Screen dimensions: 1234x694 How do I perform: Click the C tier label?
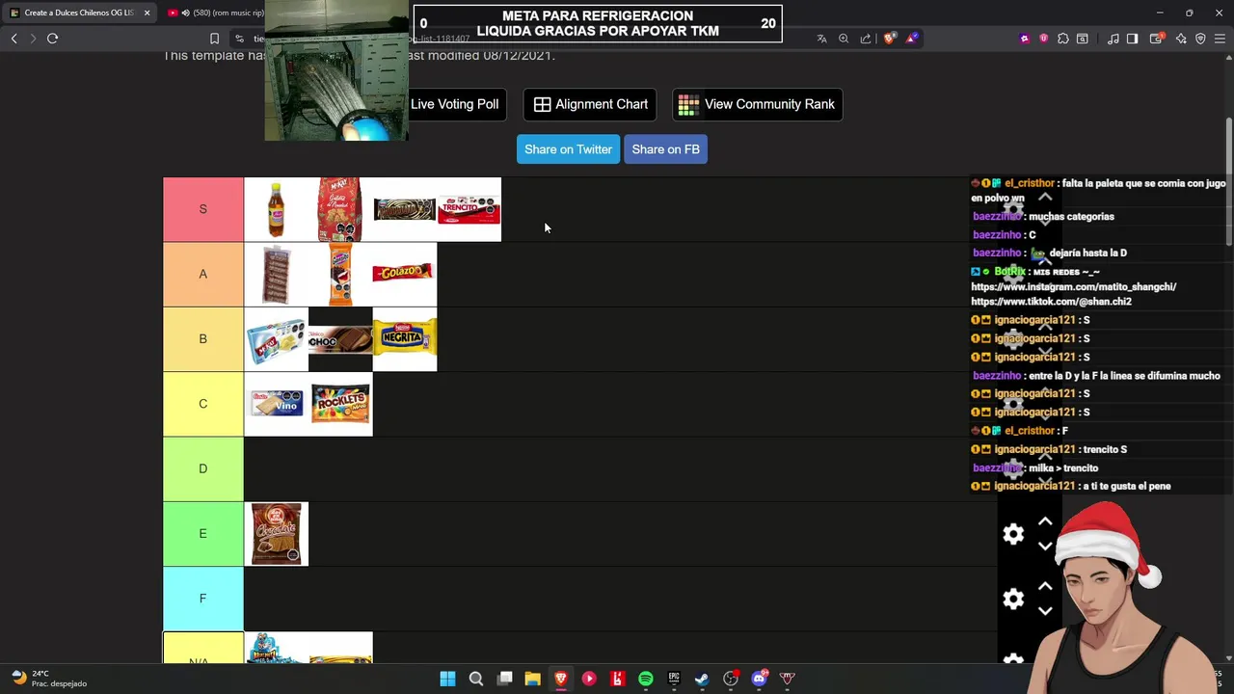pos(203,404)
